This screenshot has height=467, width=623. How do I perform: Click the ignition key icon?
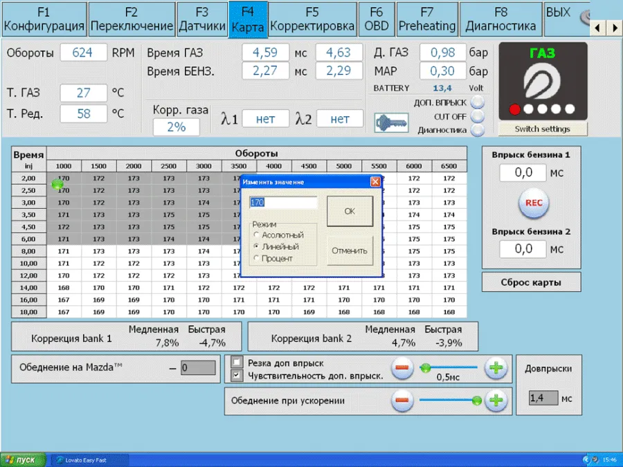click(x=391, y=122)
